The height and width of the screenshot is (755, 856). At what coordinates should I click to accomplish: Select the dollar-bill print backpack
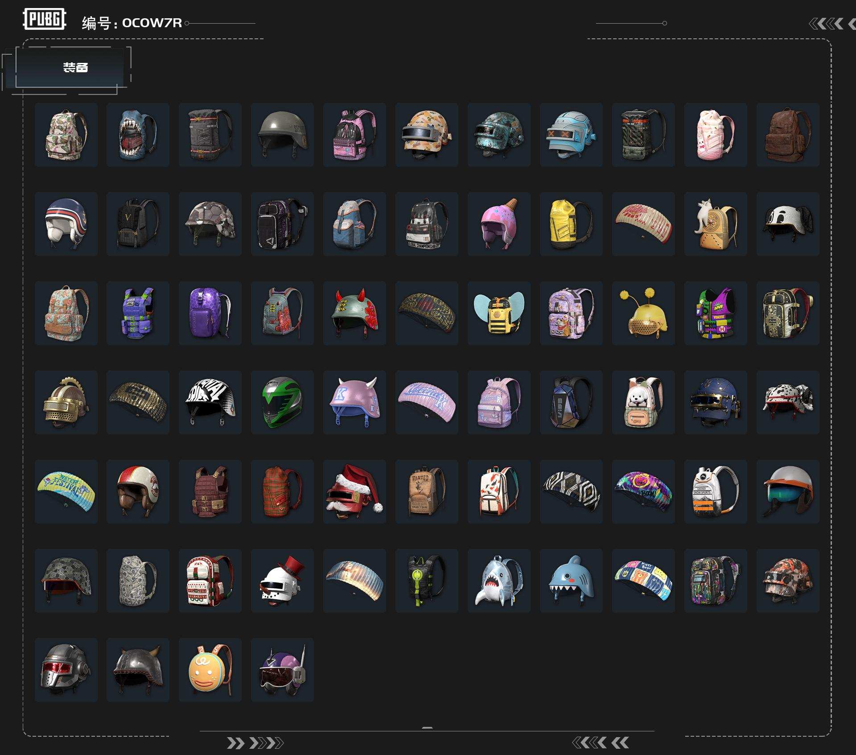[x=138, y=581]
